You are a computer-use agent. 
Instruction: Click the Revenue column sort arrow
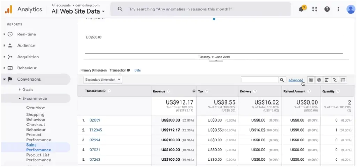[x=194, y=91]
